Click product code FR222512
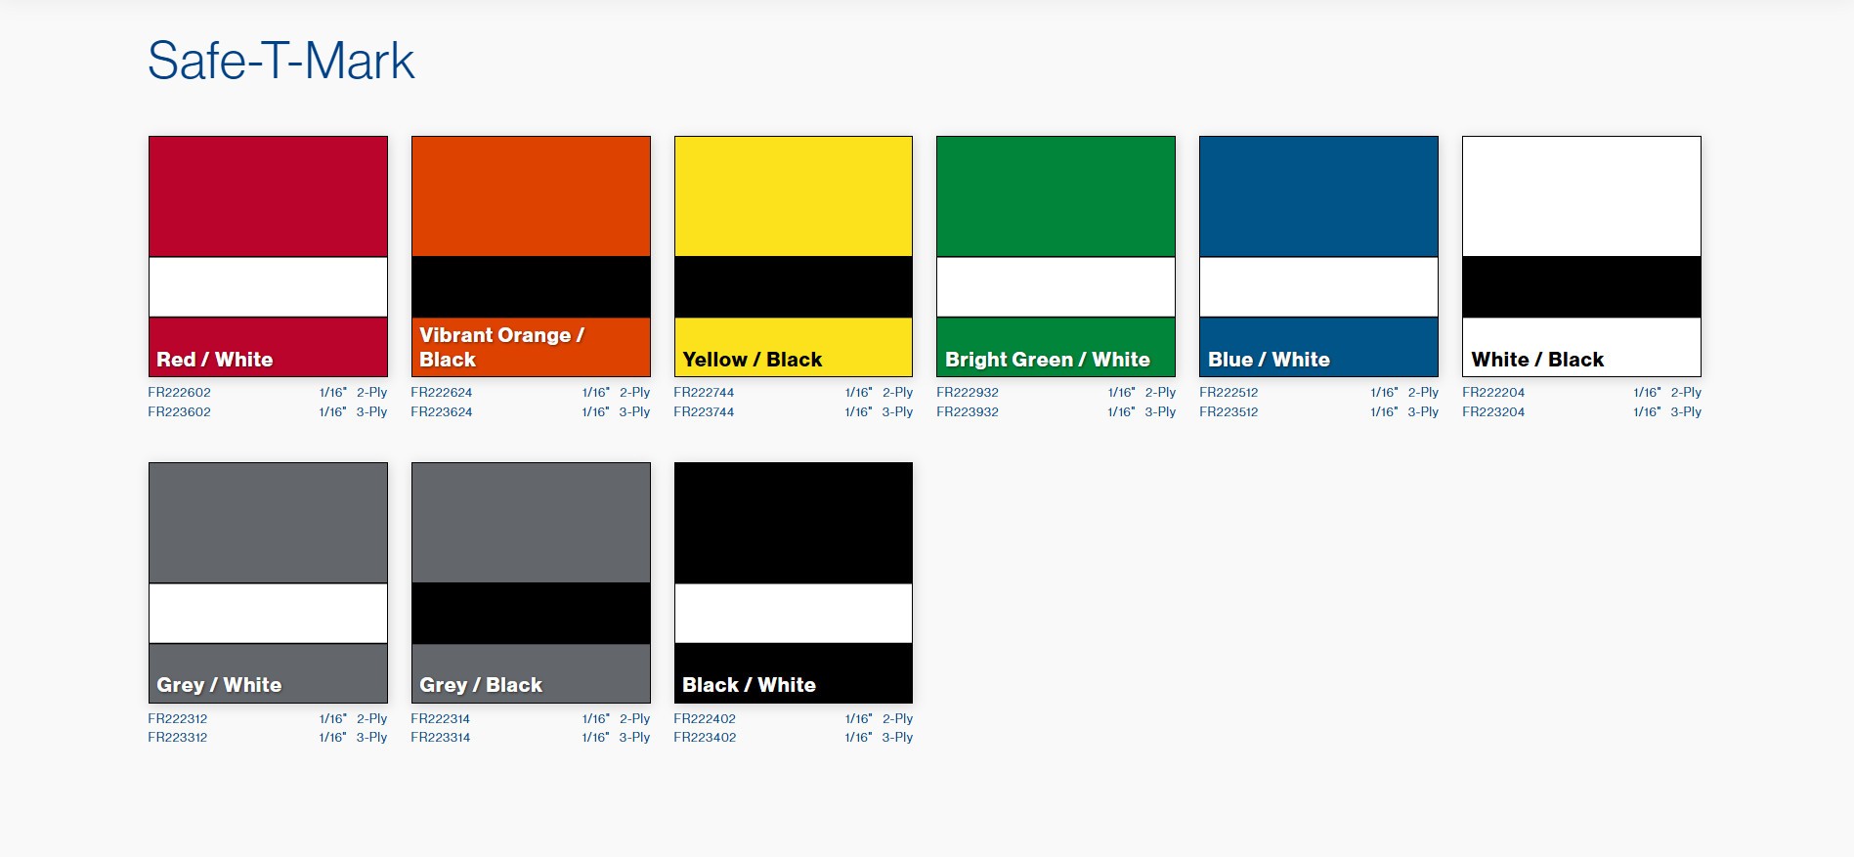Image resolution: width=1854 pixels, height=857 pixels. pos(1229,393)
